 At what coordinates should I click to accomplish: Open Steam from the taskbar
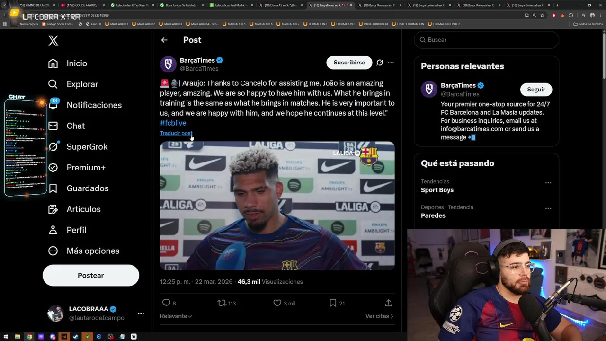coord(76,337)
